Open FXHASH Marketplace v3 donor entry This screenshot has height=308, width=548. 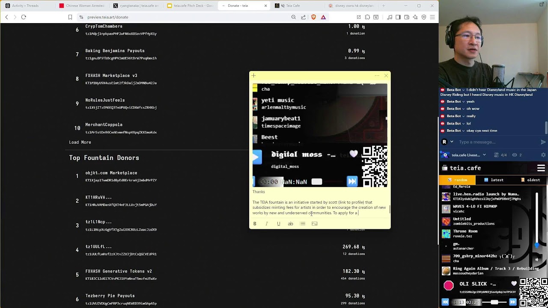pos(111,75)
